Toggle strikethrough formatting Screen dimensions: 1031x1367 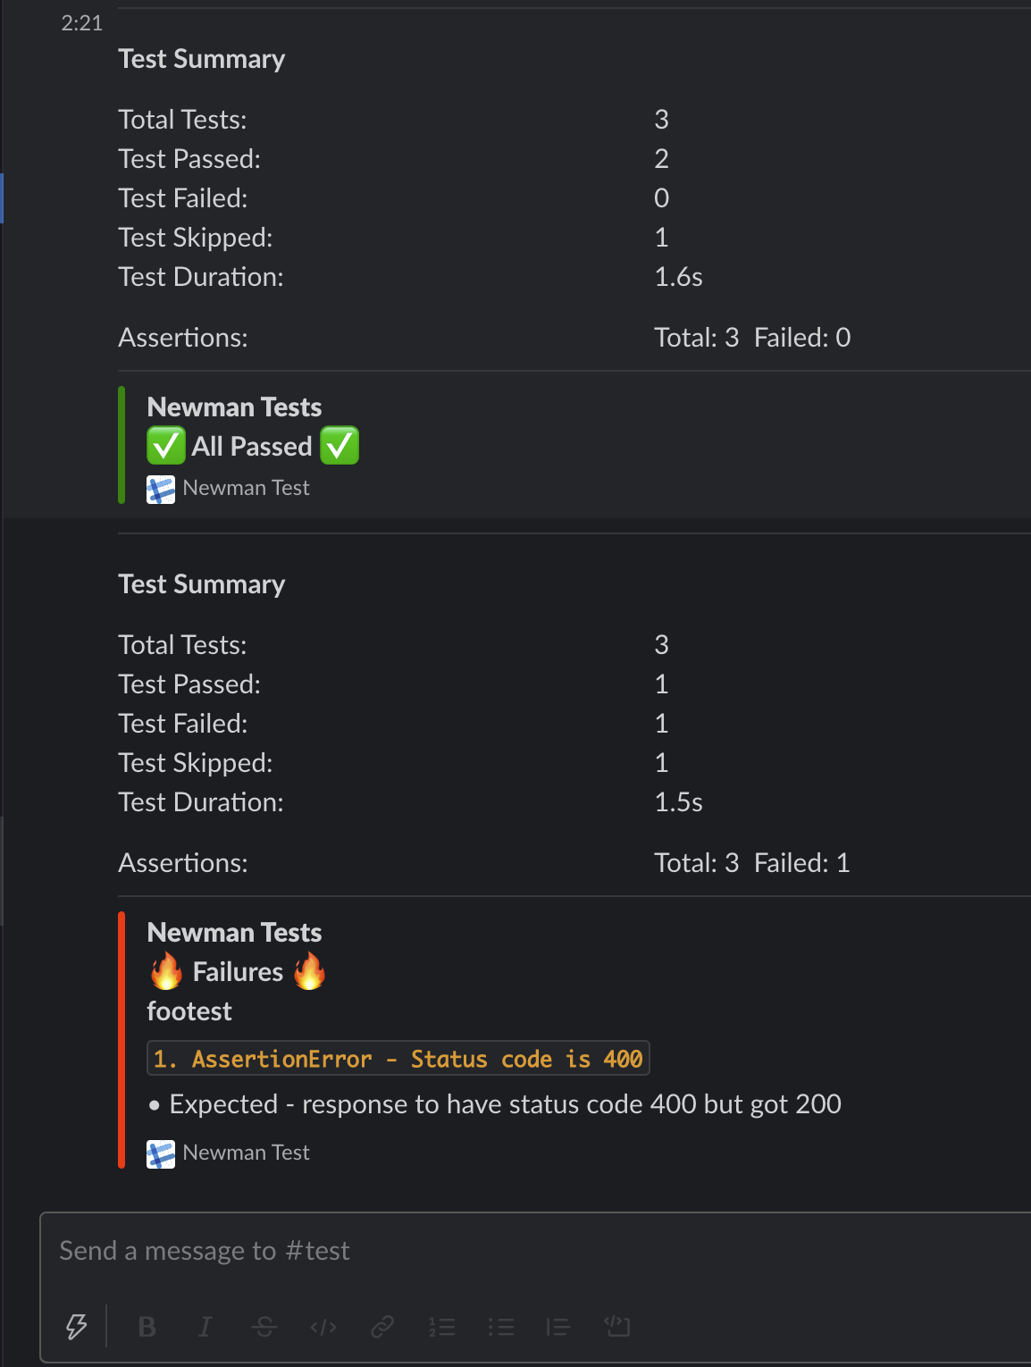264,1327
